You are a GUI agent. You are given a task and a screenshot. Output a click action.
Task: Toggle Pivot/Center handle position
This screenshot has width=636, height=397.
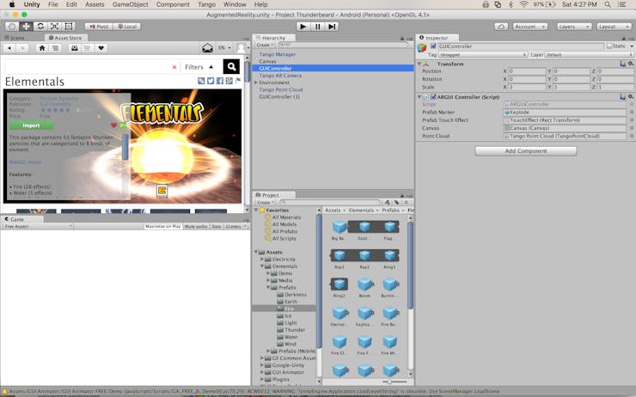pyautogui.click(x=99, y=27)
